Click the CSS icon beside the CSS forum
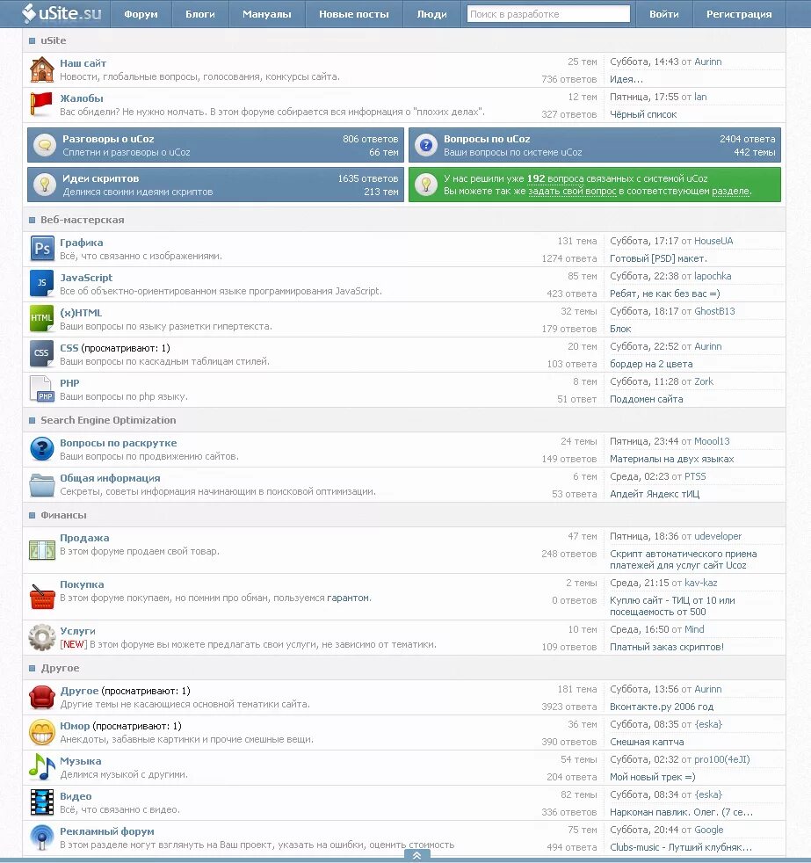Viewport: 811px width, 863px height. pos(42,354)
